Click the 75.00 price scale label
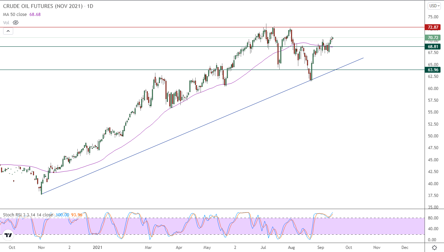The height and width of the screenshot is (252, 444). tap(433, 17)
